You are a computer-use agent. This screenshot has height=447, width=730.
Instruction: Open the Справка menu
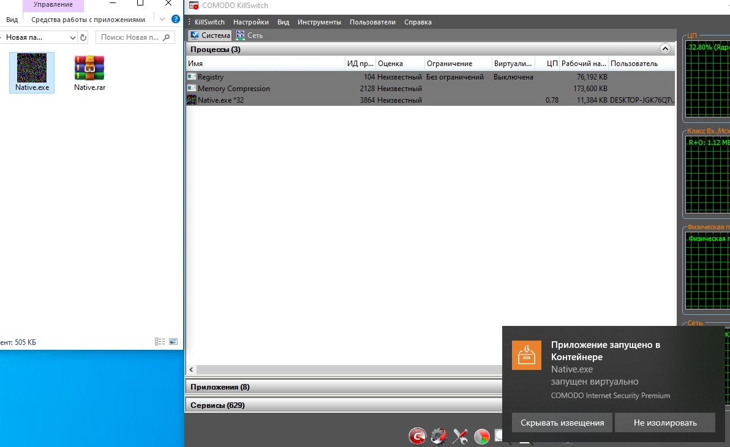(x=418, y=22)
